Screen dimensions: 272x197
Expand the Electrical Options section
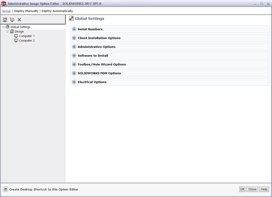[74, 82]
